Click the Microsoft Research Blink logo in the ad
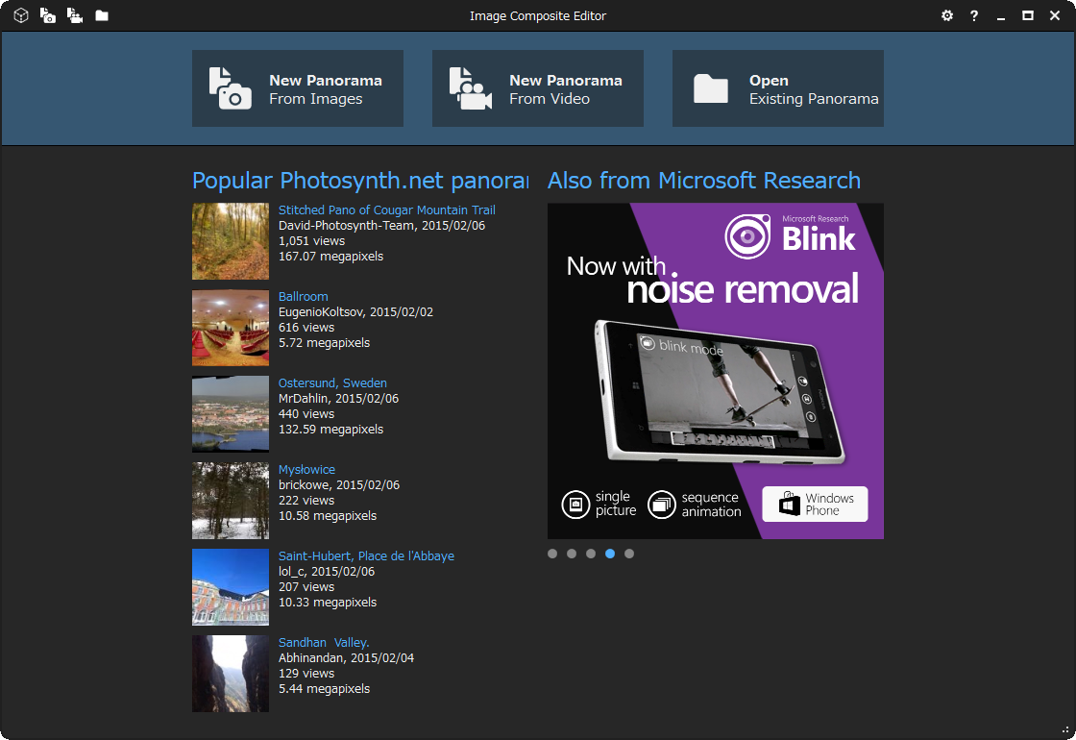Image resolution: width=1076 pixels, height=740 pixels. click(x=788, y=234)
